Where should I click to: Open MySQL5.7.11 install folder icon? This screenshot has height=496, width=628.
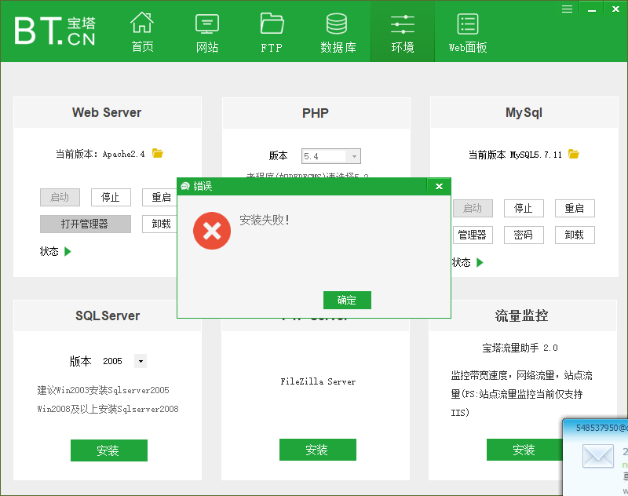pos(574,154)
